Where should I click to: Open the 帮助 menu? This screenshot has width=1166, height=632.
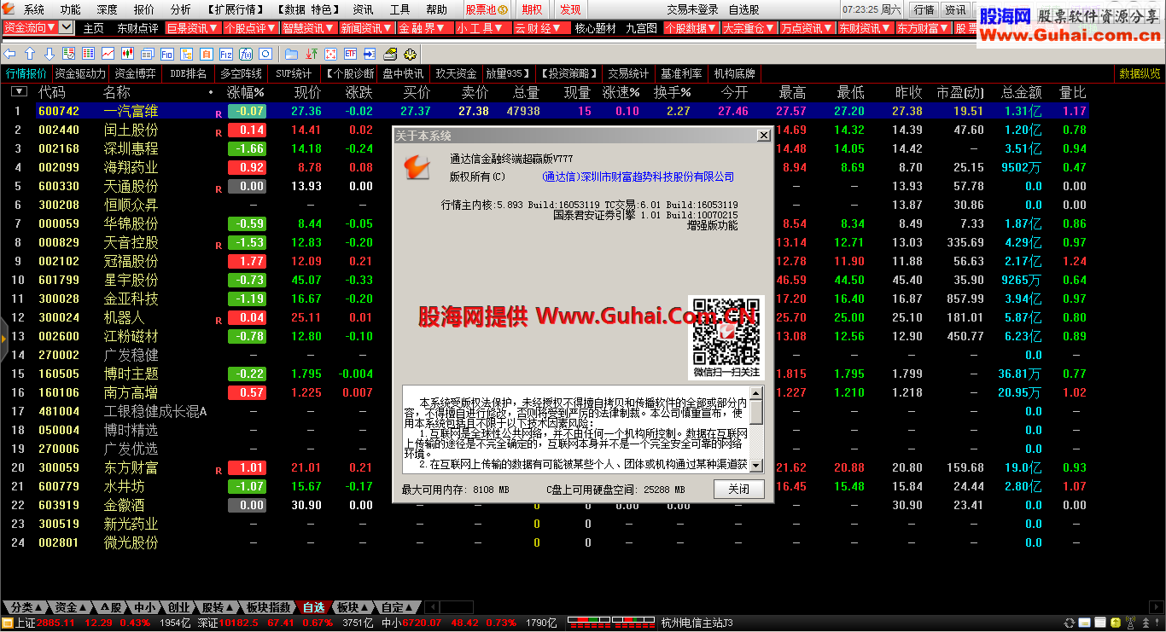pyautogui.click(x=436, y=9)
